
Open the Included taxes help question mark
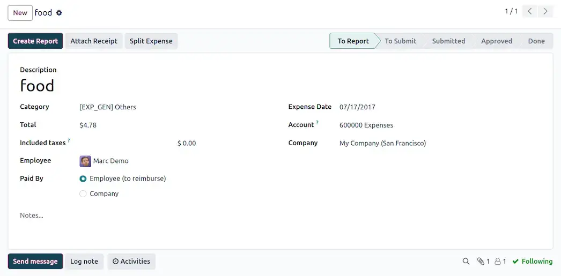[69, 140]
